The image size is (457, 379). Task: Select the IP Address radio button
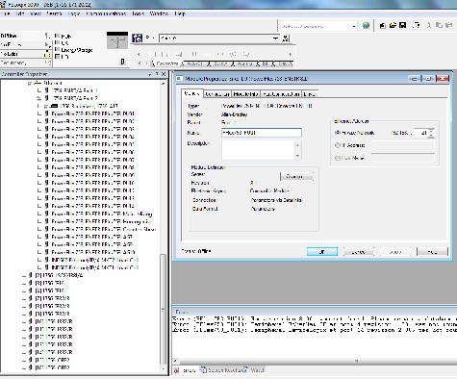point(337,145)
